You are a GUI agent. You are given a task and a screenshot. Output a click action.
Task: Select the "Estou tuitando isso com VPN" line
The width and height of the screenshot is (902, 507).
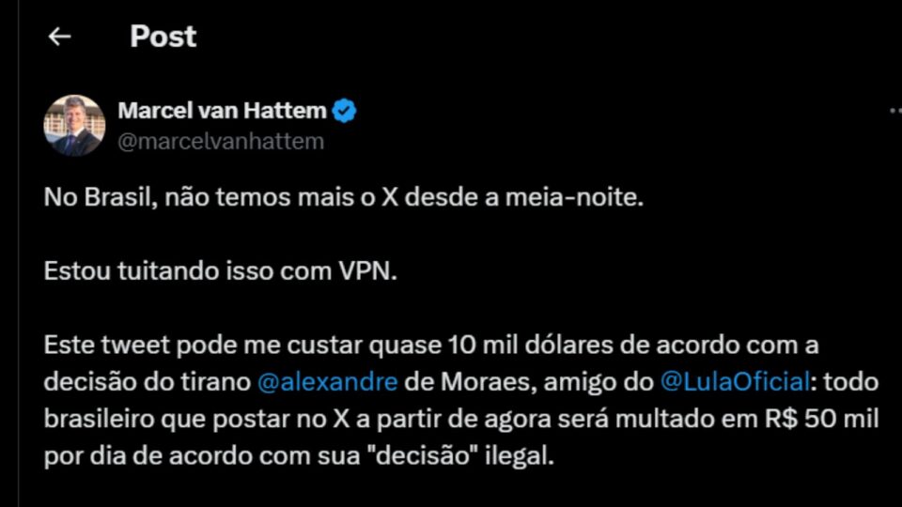coord(220,270)
